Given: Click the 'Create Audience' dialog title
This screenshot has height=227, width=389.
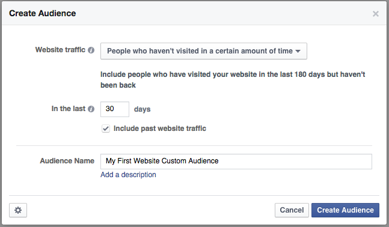Looking at the screenshot, I should (x=43, y=13).
